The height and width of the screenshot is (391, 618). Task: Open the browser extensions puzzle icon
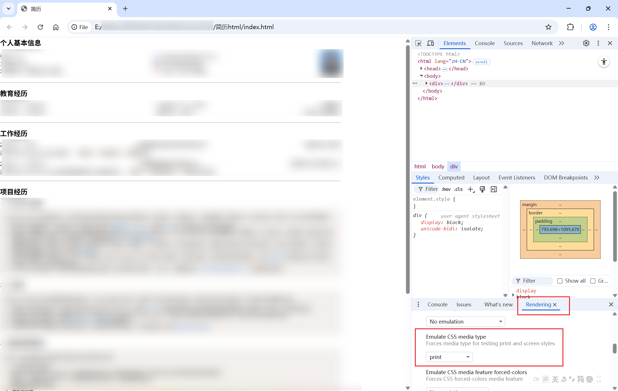click(570, 27)
